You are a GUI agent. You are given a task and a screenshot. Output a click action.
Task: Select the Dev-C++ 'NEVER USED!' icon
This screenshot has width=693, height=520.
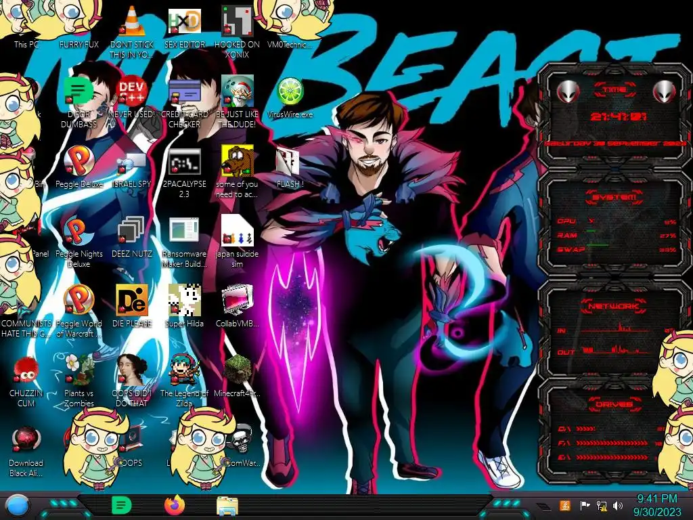(132, 91)
